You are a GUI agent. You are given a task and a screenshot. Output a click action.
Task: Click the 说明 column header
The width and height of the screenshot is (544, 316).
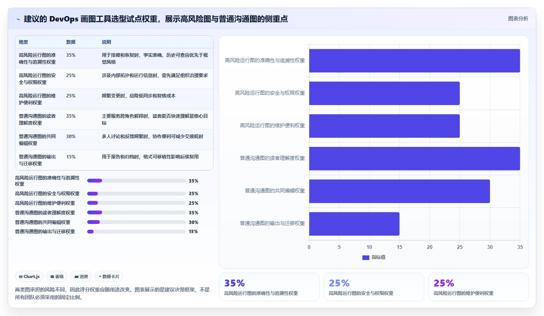click(106, 42)
